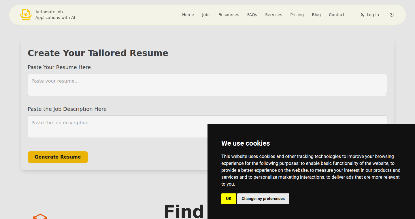Click the 'Create Your Tailored Resume' heading

(x=98, y=53)
